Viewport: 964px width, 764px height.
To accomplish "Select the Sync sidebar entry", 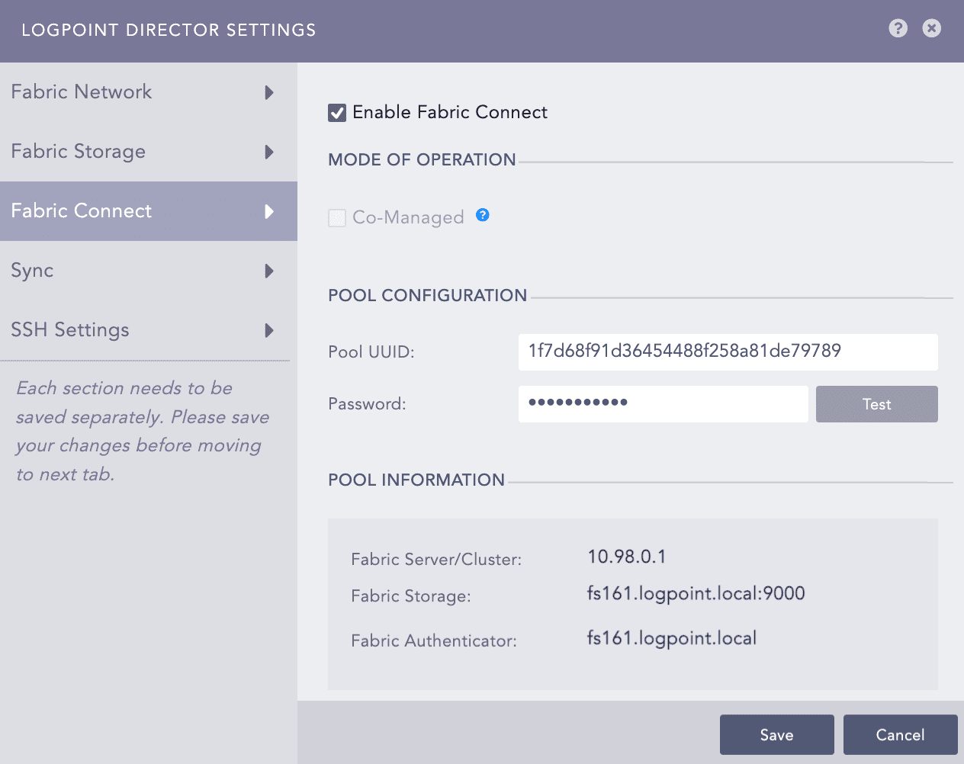I will click(32, 271).
